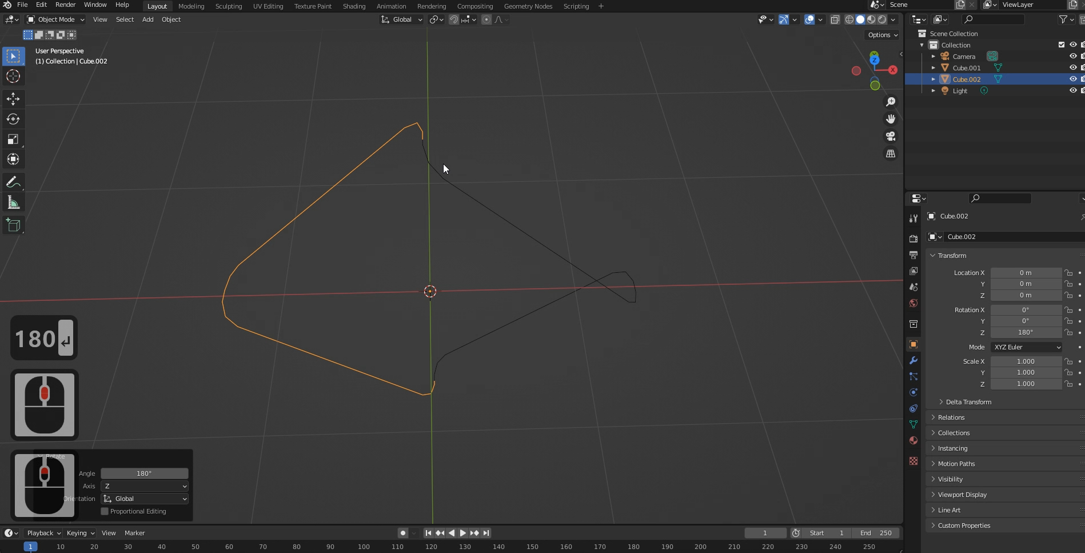Open timeline Keying menu
Image resolution: width=1085 pixels, height=553 pixels.
coord(80,533)
